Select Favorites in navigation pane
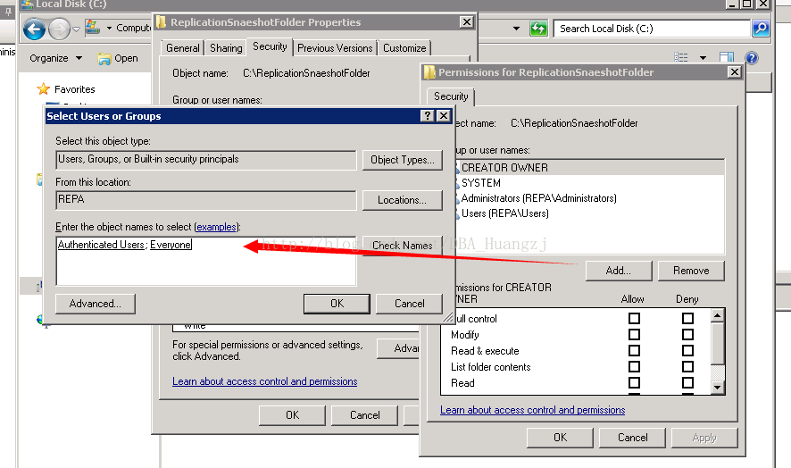The image size is (791, 468). pos(66,89)
